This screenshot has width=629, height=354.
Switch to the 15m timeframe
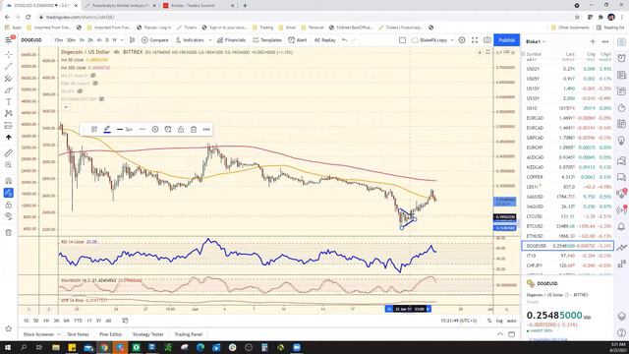tap(59, 40)
